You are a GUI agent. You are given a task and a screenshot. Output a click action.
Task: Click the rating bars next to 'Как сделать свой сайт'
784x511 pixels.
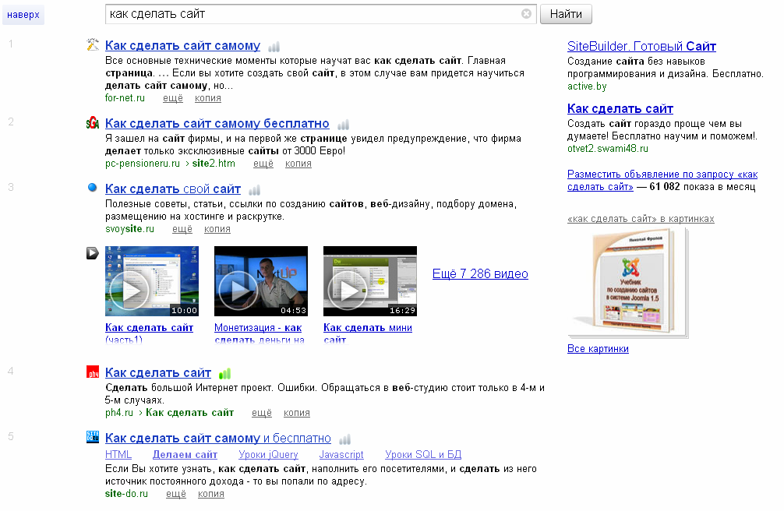coord(255,190)
